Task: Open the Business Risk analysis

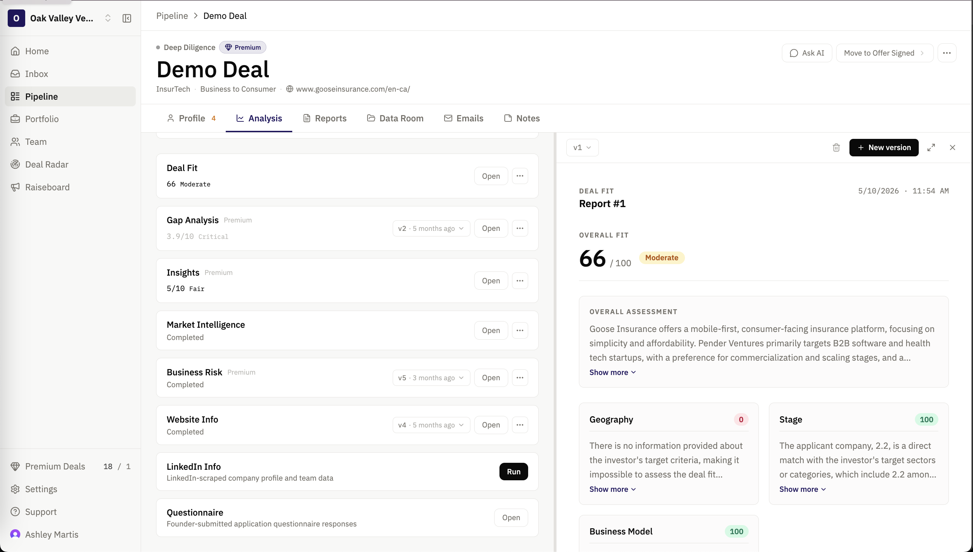Action: pos(491,378)
